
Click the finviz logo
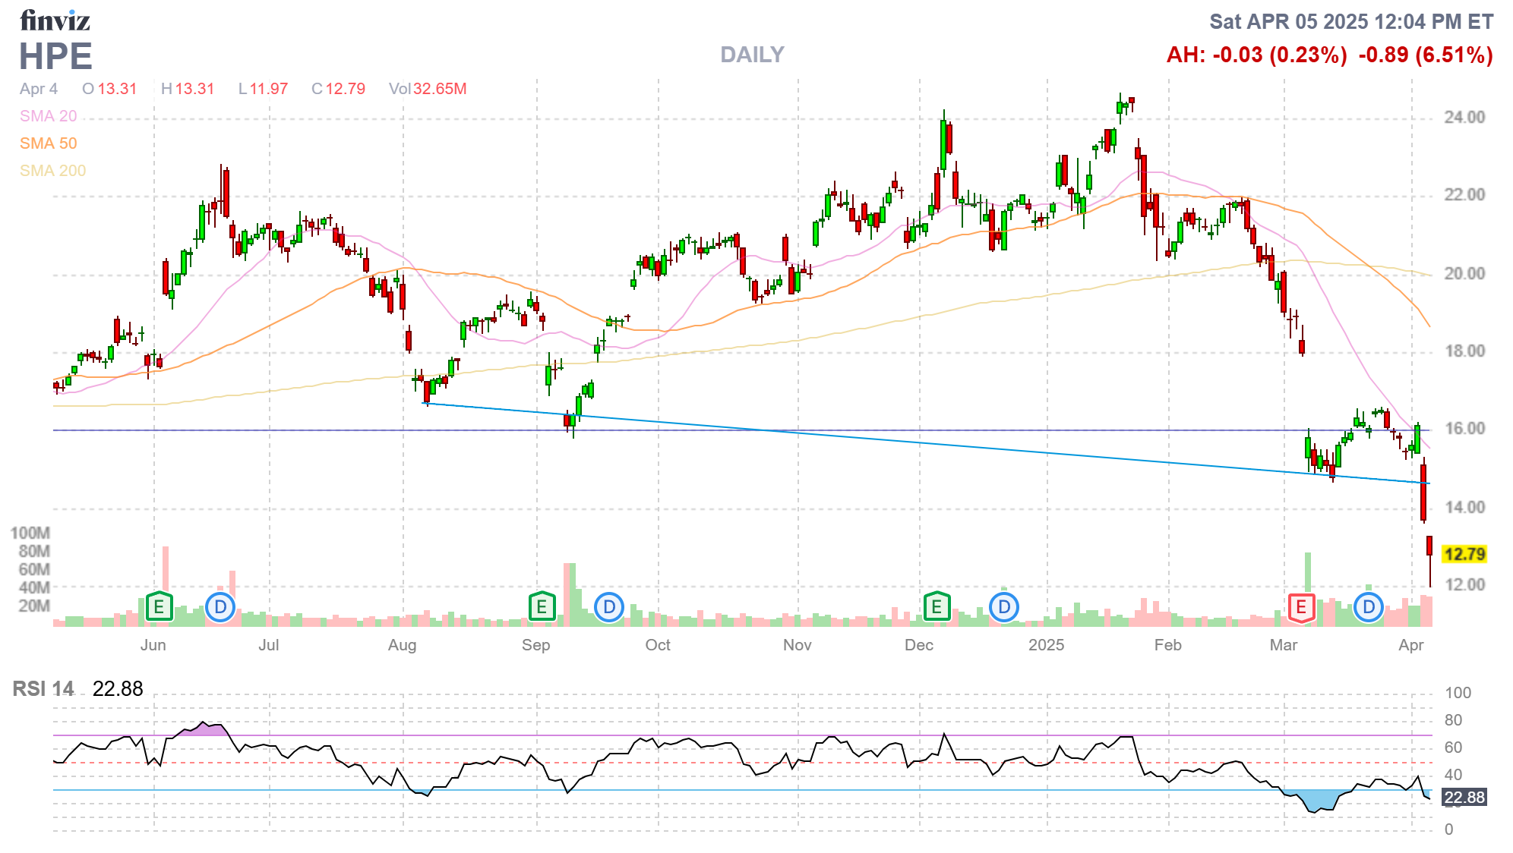click(x=55, y=20)
